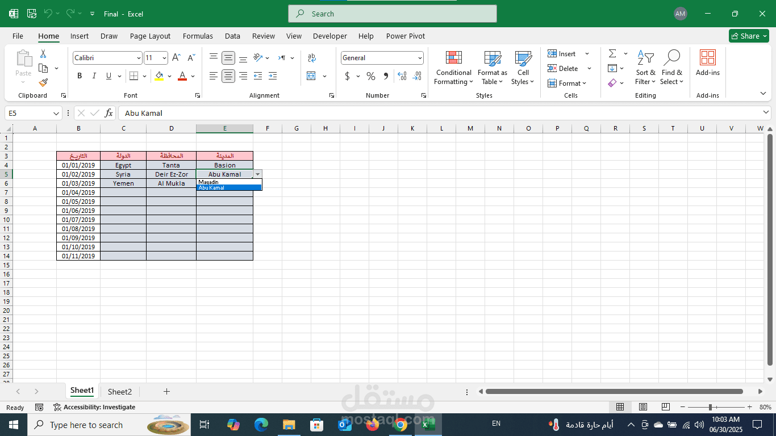Click the Orientation text angle icon
Image resolution: width=776 pixels, height=436 pixels.
(258, 58)
